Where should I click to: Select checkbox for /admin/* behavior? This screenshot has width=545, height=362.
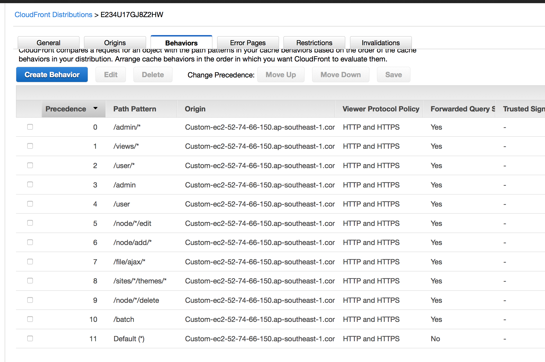30,127
